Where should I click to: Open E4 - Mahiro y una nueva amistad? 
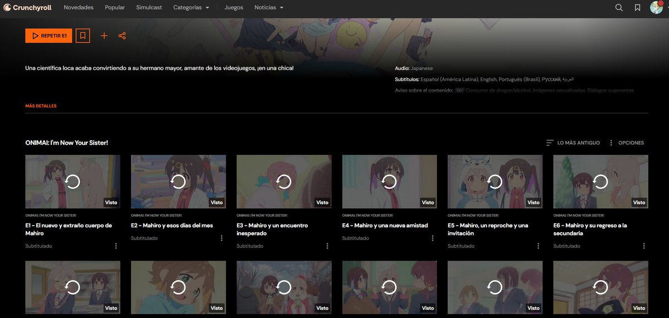pyautogui.click(x=385, y=226)
